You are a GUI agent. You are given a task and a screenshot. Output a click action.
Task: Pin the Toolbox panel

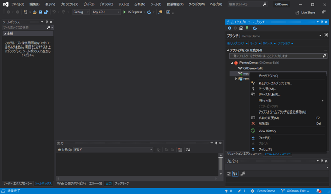(x=47, y=22)
